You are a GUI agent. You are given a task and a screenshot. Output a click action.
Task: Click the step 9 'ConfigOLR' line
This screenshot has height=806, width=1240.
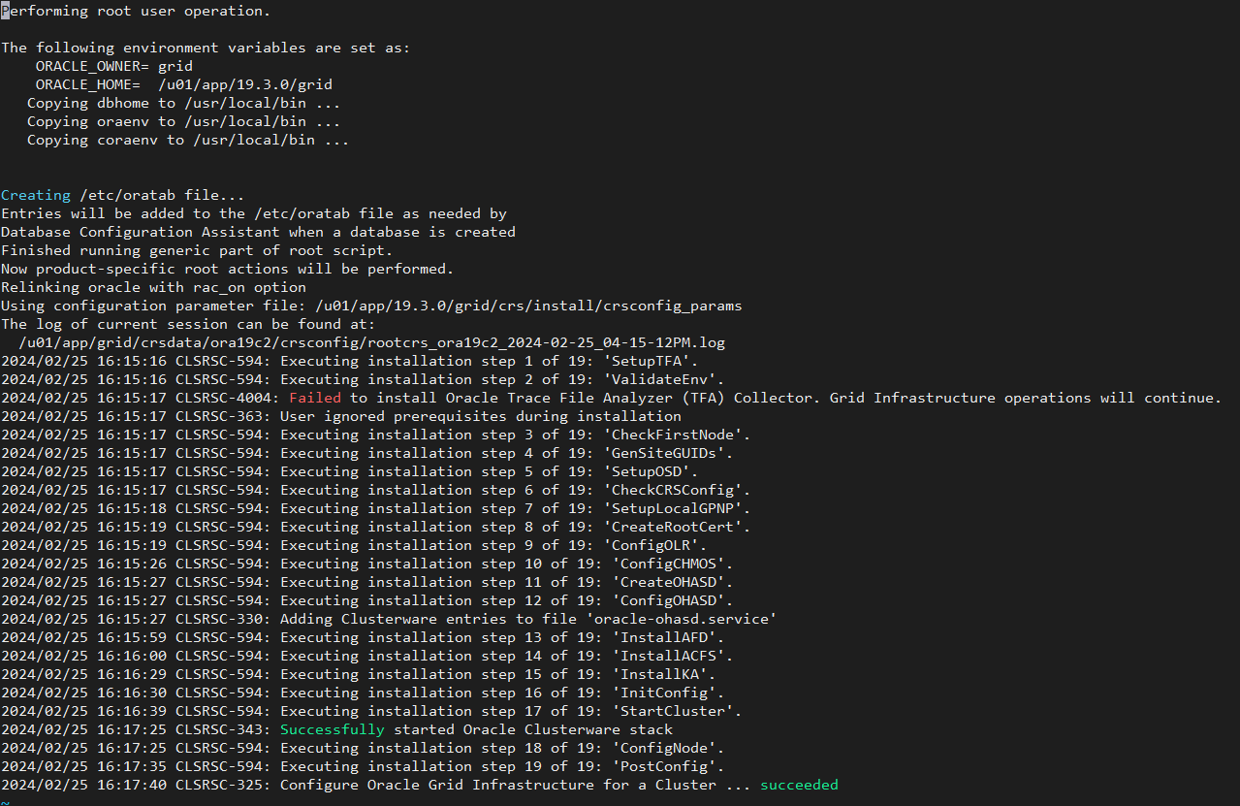[354, 545]
